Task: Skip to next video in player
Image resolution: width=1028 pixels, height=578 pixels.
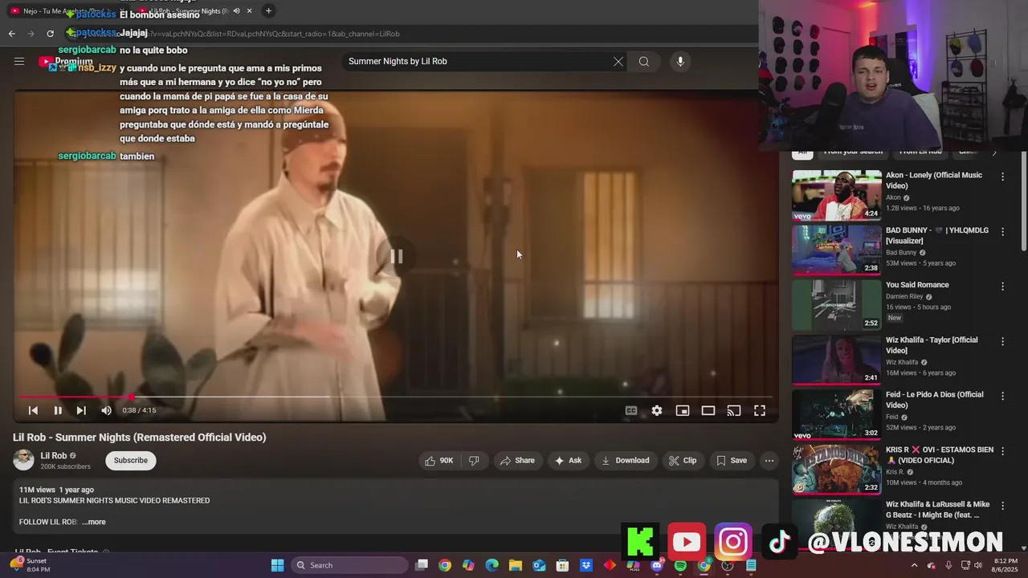Action: pyautogui.click(x=81, y=410)
